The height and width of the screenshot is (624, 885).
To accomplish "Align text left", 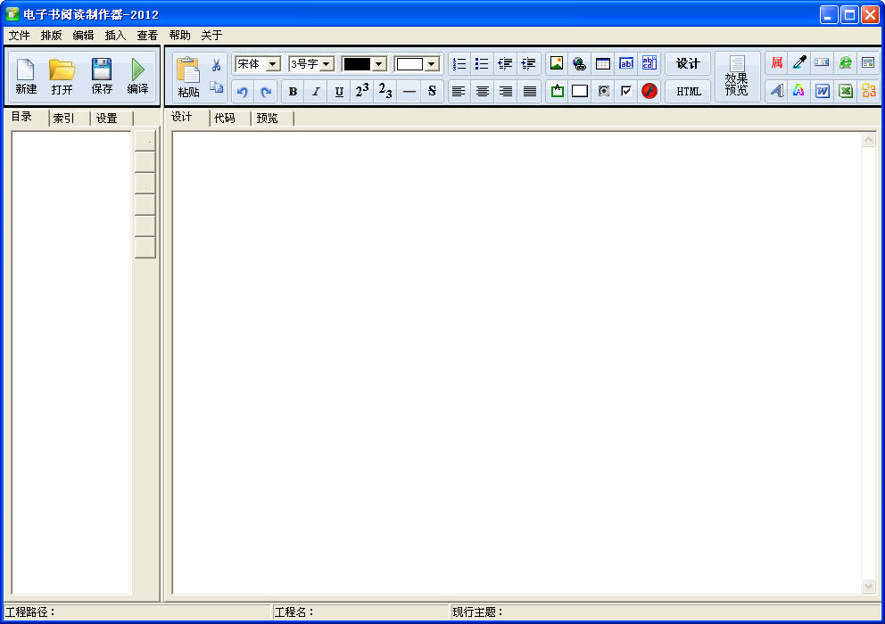I will point(459,92).
